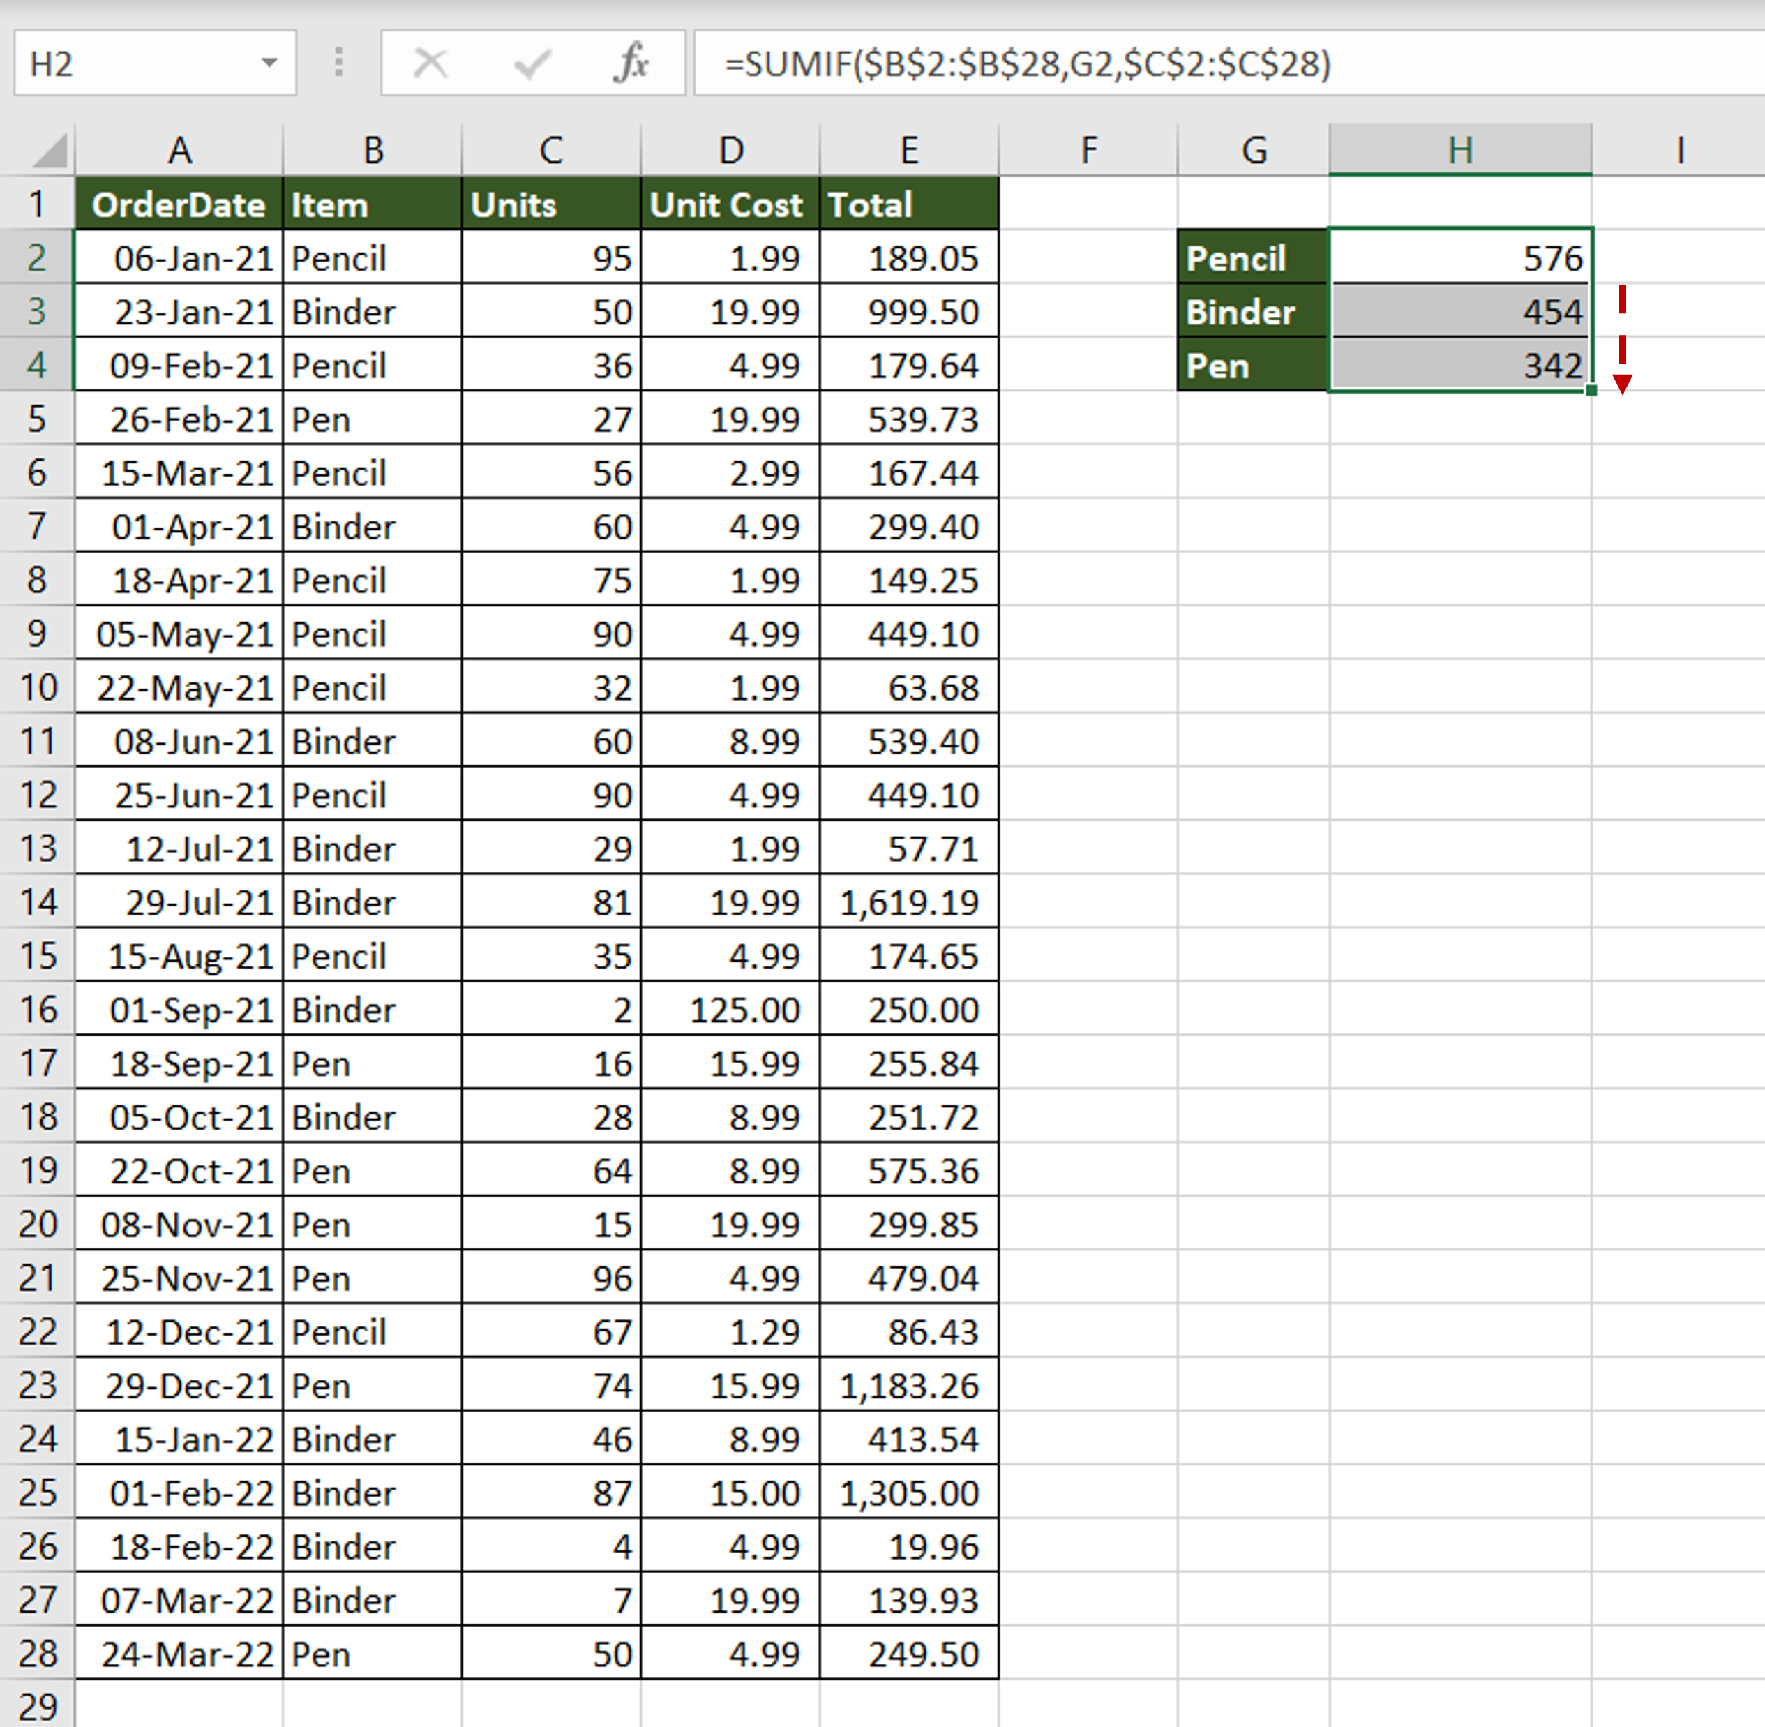The image size is (1765, 1727).
Task: Select column I header
Action: click(x=1678, y=149)
